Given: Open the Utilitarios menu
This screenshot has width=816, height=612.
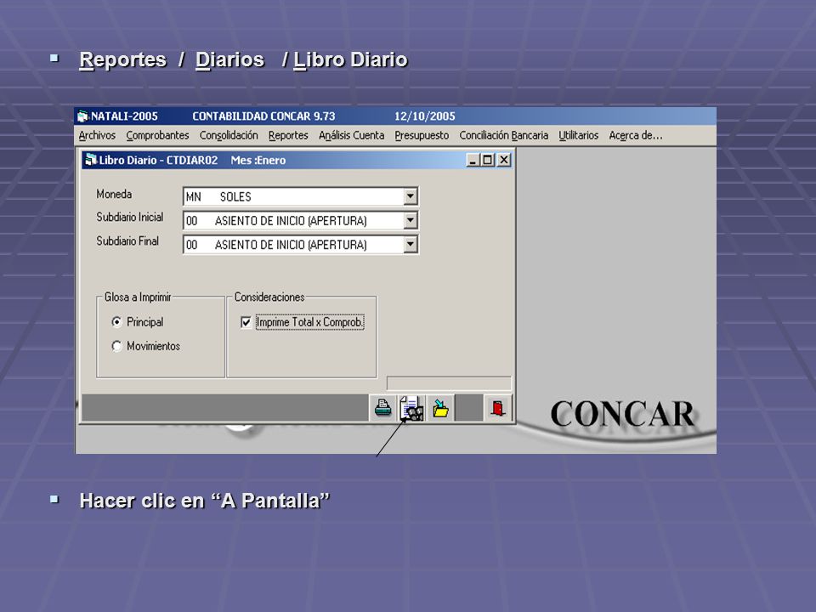Looking at the screenshot, I should [x=579, y=135].
